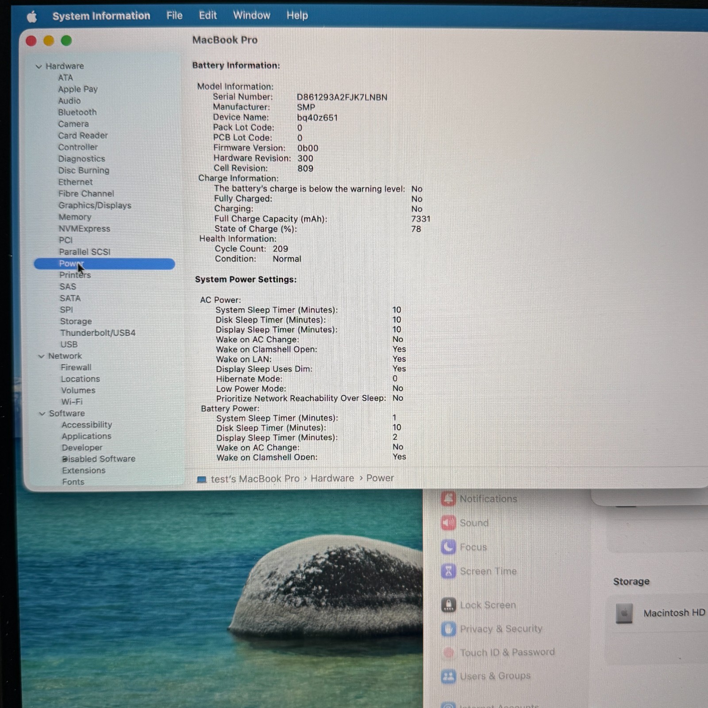Select NVMExpress in the sidebar
The height and width of the screenshot is (708, 708).
click(x=85, y=229)
